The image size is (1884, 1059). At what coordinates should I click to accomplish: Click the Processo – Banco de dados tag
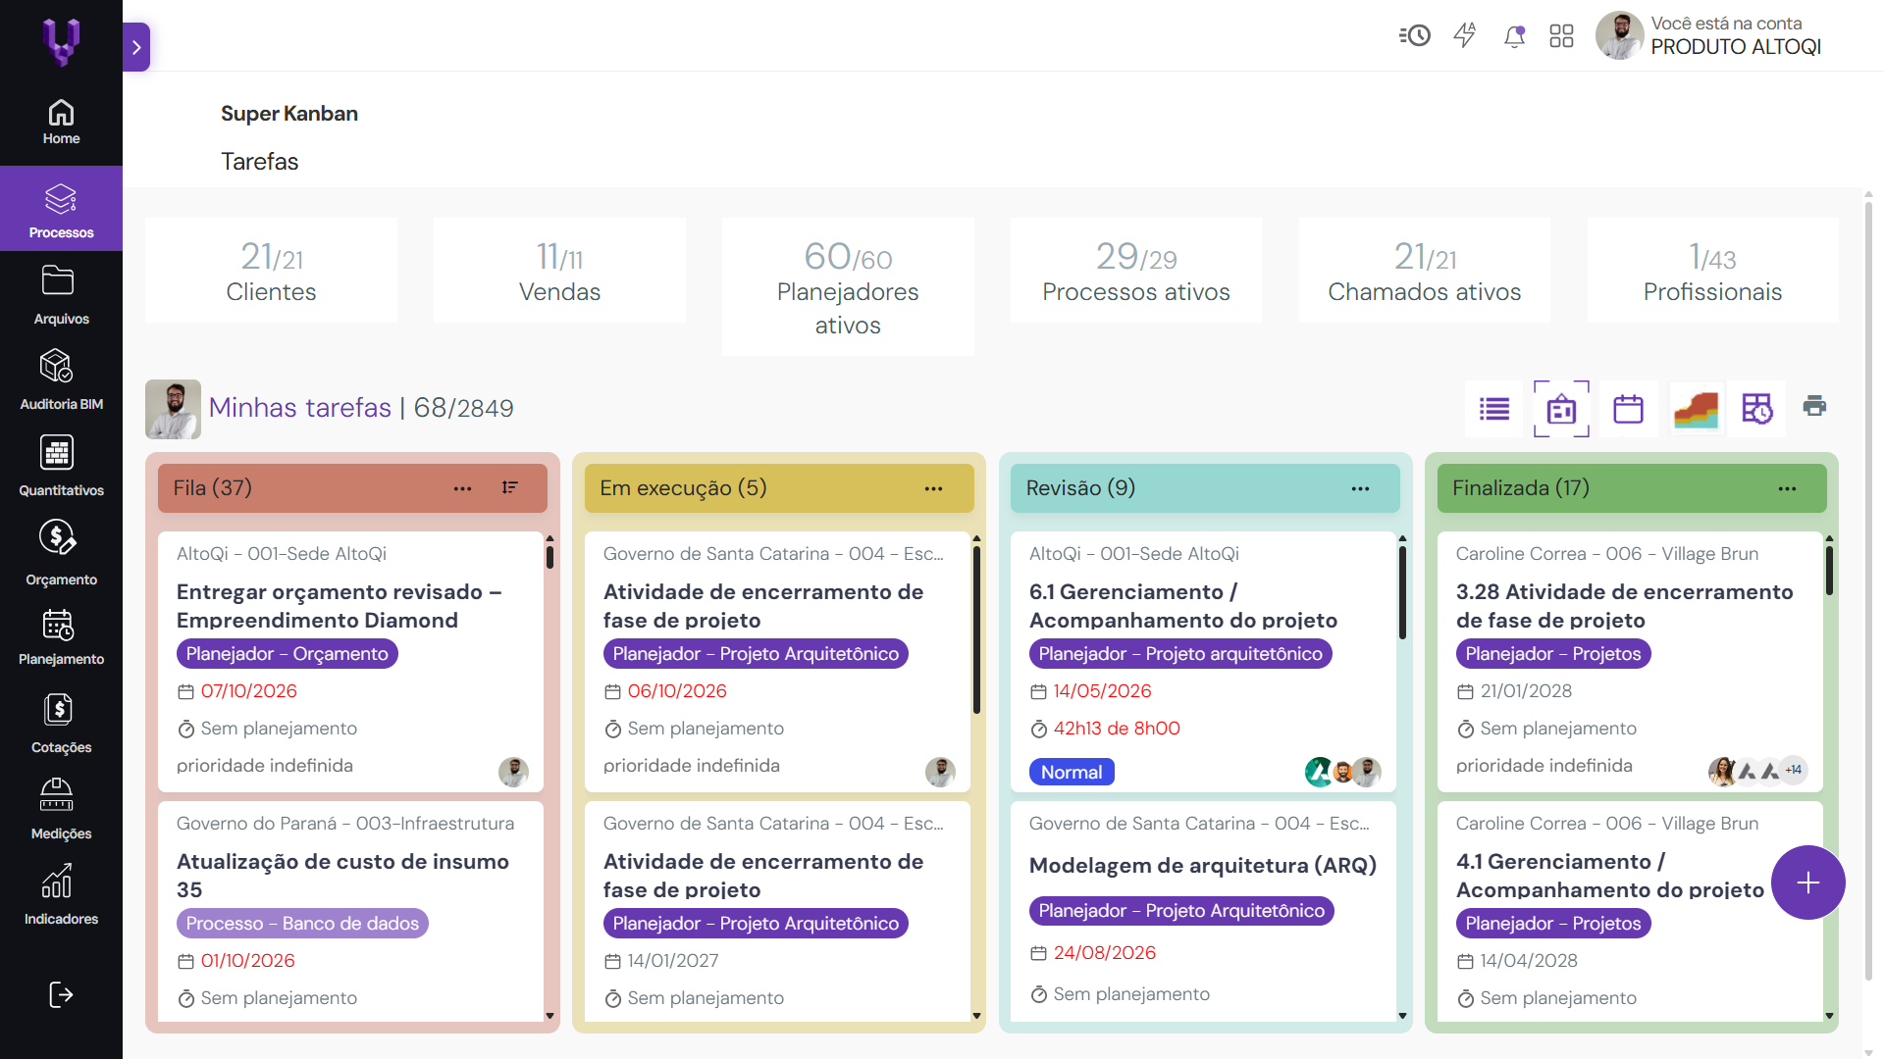[302, 924]
